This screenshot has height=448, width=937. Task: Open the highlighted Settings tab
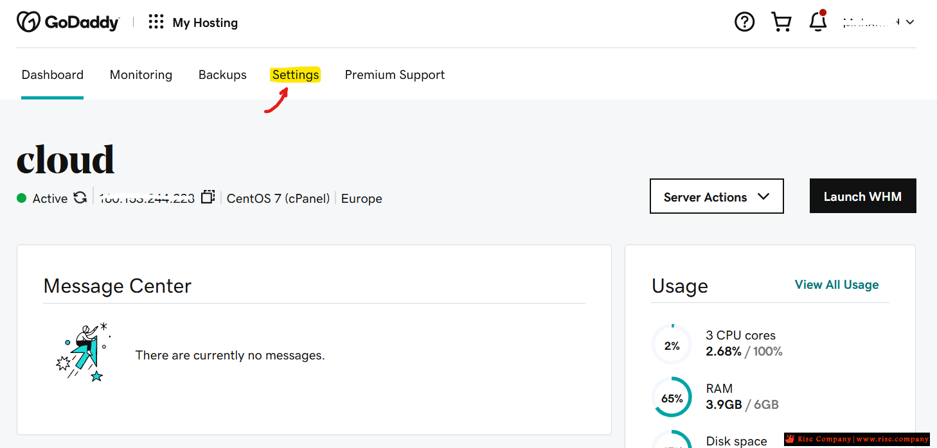(296, 75)
